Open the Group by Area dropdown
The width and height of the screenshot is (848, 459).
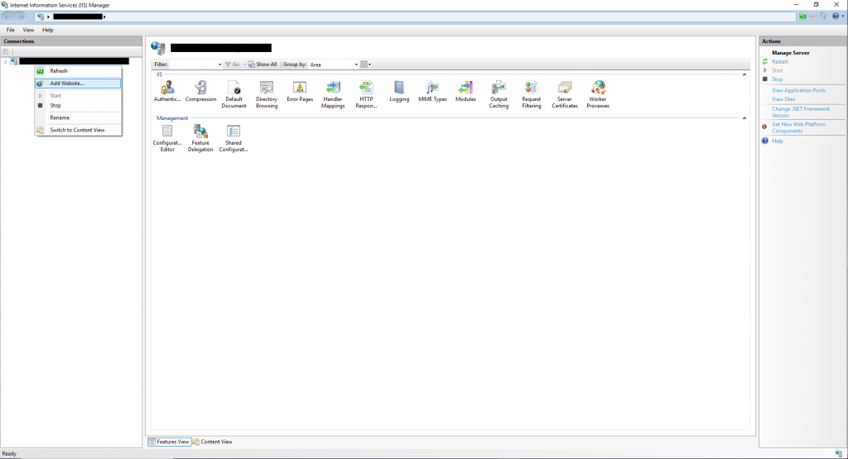tap(356, 65)
